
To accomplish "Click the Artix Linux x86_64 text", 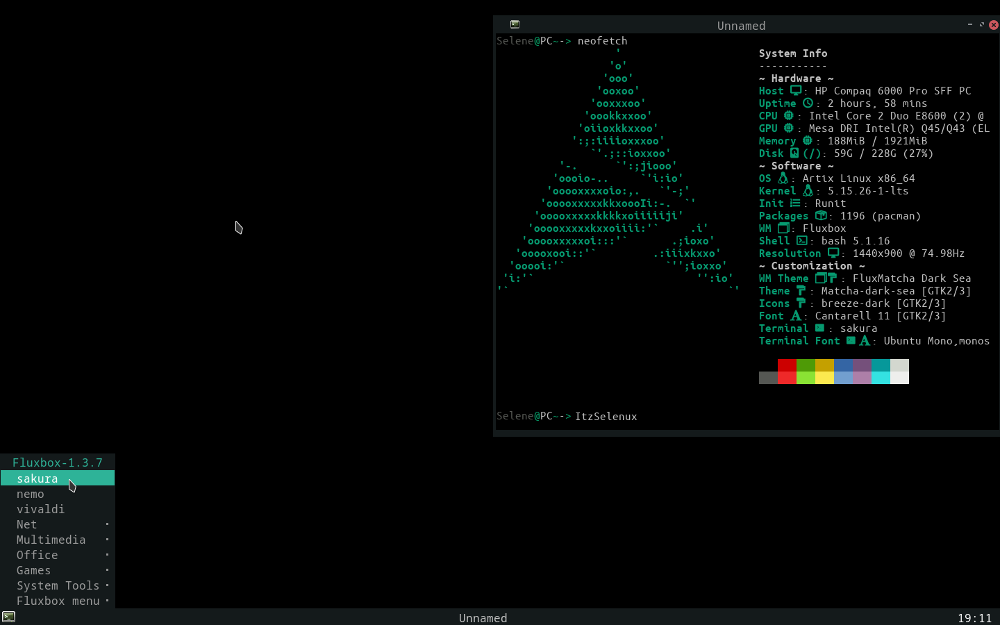I will tap(858, 178).
